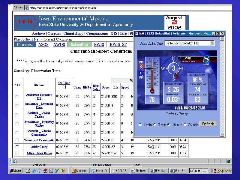Viewport: 240px width, 180px height.
Task: Open the Info menu link
Action: pyautogui.click(x=123, y=34)
